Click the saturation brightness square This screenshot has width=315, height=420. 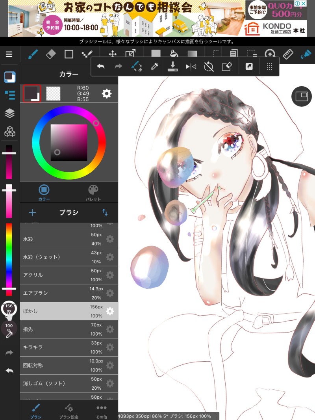coord(69,143)
